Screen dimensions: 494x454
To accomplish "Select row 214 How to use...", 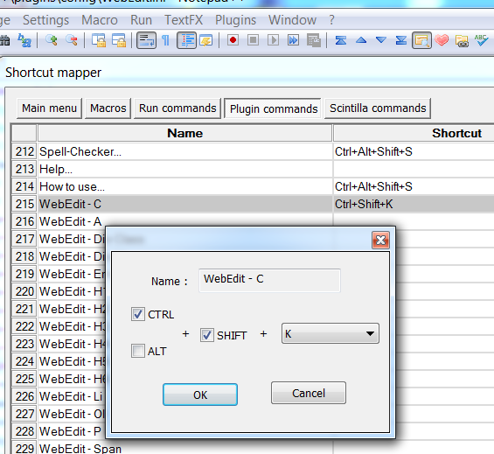I will coord(185,186).
